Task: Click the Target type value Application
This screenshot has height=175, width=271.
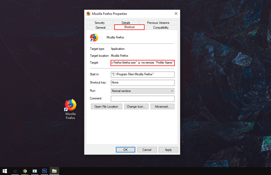Action: point(117,49)
